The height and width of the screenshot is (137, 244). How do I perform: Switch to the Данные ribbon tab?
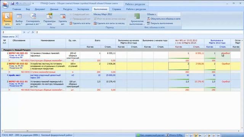pos(54,9)
